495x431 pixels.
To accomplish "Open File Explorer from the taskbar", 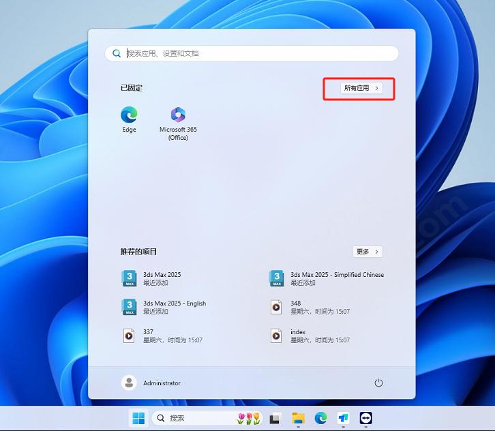I will 298,418.
